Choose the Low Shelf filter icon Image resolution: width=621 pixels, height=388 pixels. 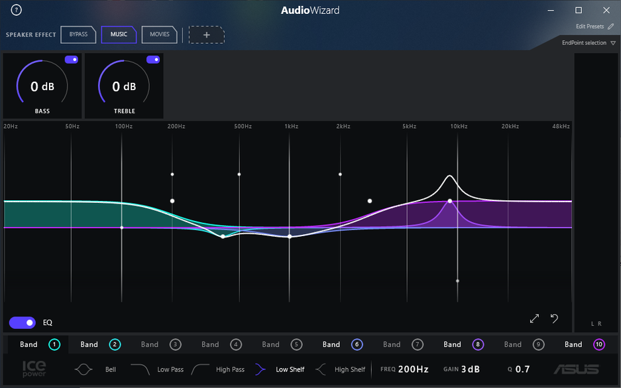coord(260,369)
